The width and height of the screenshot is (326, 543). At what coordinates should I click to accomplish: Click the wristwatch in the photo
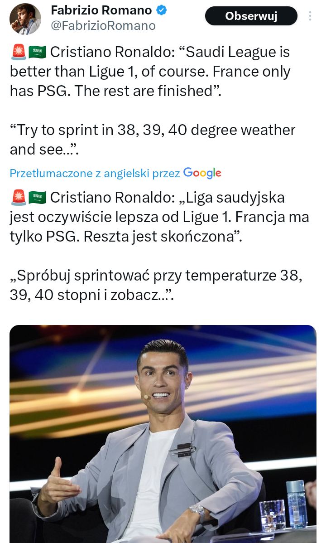pos(197,510)
